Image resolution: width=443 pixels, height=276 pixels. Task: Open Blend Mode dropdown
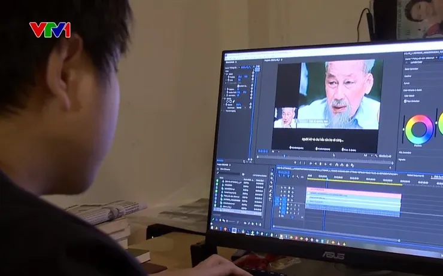[x=241, y=108]
